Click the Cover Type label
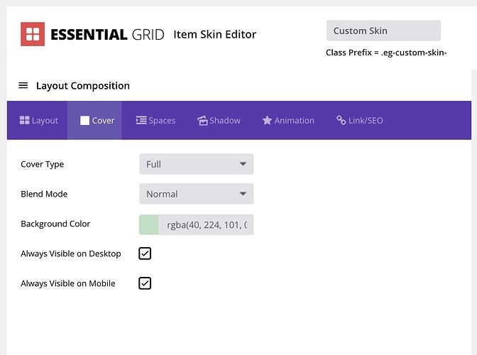The height and width of the screenshot is (355, 477). [43, 164]
